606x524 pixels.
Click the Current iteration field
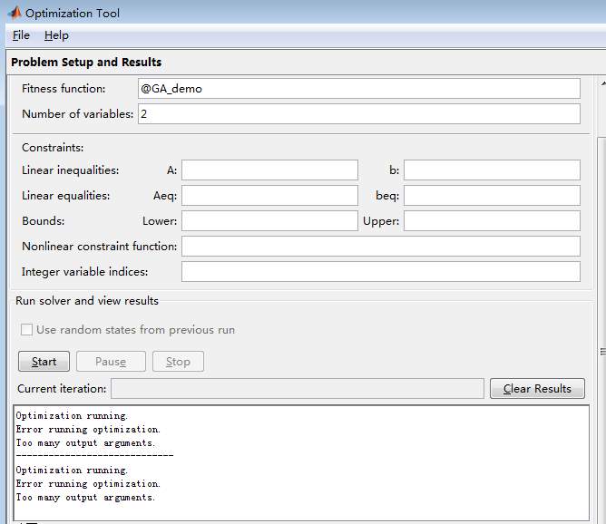pos(298,388)
